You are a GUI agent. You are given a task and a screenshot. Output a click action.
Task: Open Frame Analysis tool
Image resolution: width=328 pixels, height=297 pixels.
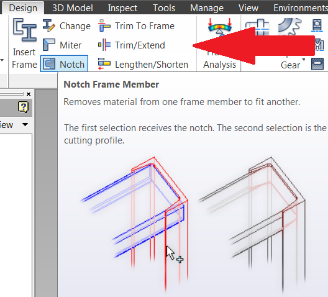tap(219, 43)
